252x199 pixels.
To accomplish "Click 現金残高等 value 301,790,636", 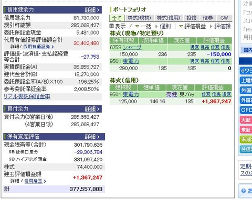I will [x=88, y=145].
